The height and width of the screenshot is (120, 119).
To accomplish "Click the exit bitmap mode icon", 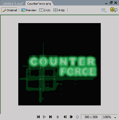I will tap(77, 117).
